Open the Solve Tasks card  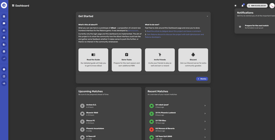pos(127,60)
